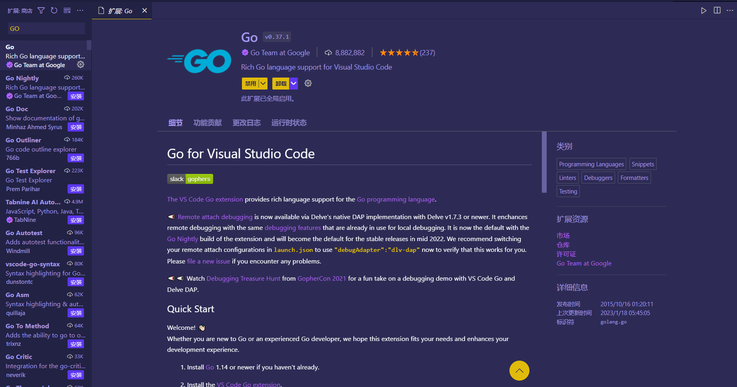Screen dimensions: 737x387
Task: Switch to the 更改日志 changelog tab
Action: pyautogui.click(x=247, y=123)
